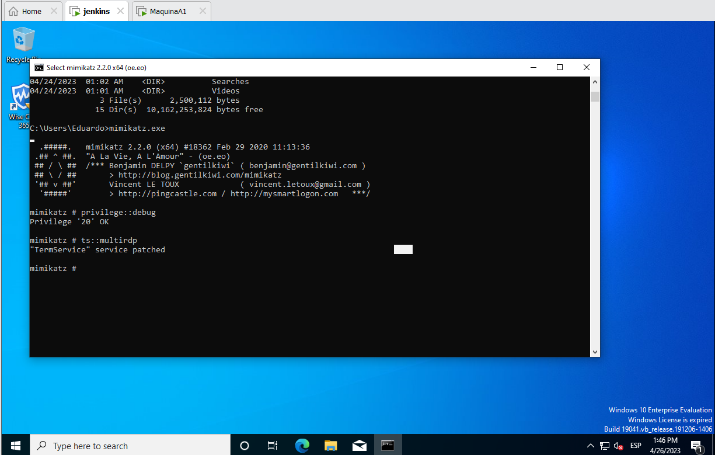This screenshot has width=715, height=455.
Task: Close the Home tab
Action: [x=54, y=11]
